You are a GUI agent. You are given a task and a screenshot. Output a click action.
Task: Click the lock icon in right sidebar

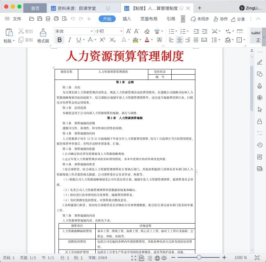pos(259,121)
